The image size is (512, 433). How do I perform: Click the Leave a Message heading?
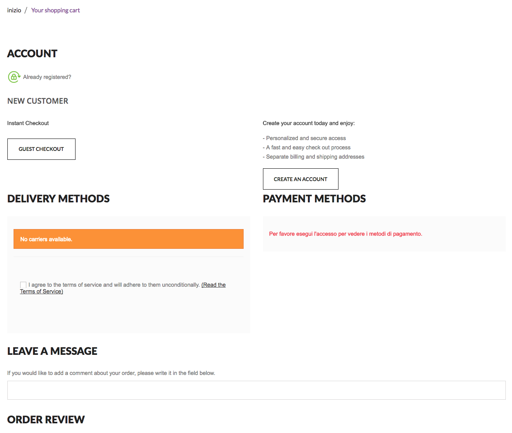(52, 351)
